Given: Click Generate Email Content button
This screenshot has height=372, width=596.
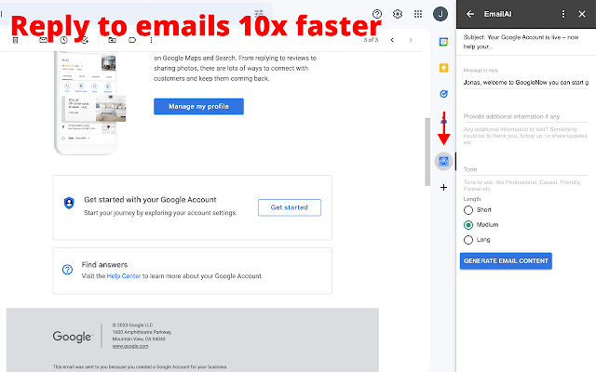Looking at the screenshot, I should (506, 261).
